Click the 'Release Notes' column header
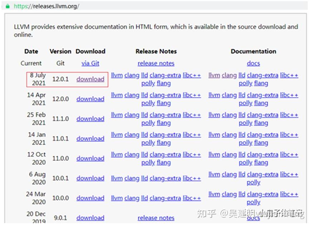This screenshot has width=312, height=227. (156, 51)
